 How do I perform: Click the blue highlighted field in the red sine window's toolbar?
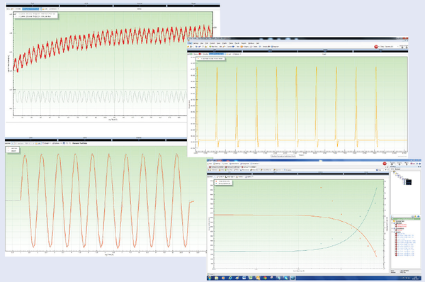click(x=30, y=9)
